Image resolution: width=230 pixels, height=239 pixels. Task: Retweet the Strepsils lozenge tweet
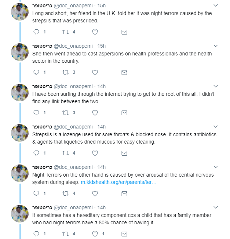click(66, 153)
